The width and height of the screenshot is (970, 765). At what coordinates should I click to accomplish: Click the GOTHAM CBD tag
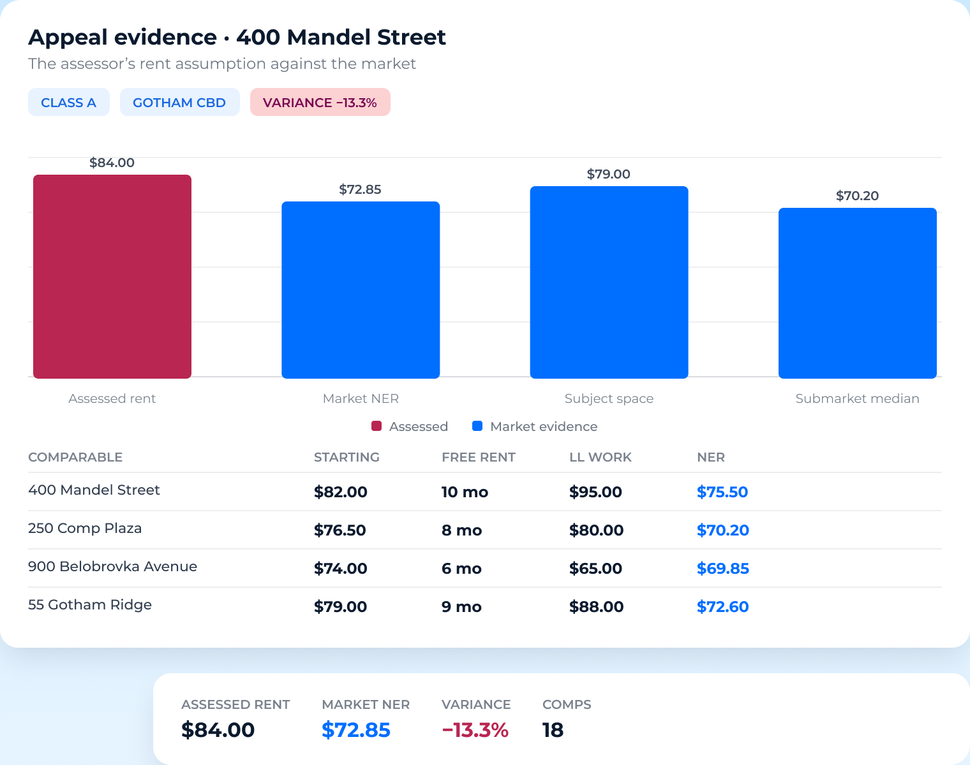tap(179, 102)
